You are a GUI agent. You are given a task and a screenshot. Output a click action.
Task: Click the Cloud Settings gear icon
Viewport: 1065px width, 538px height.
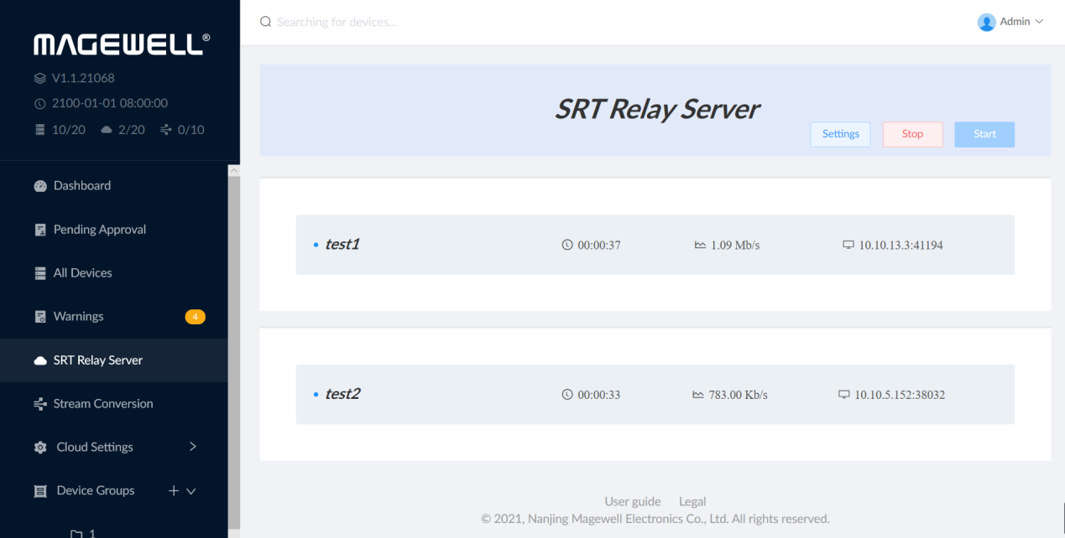(40, 447)
